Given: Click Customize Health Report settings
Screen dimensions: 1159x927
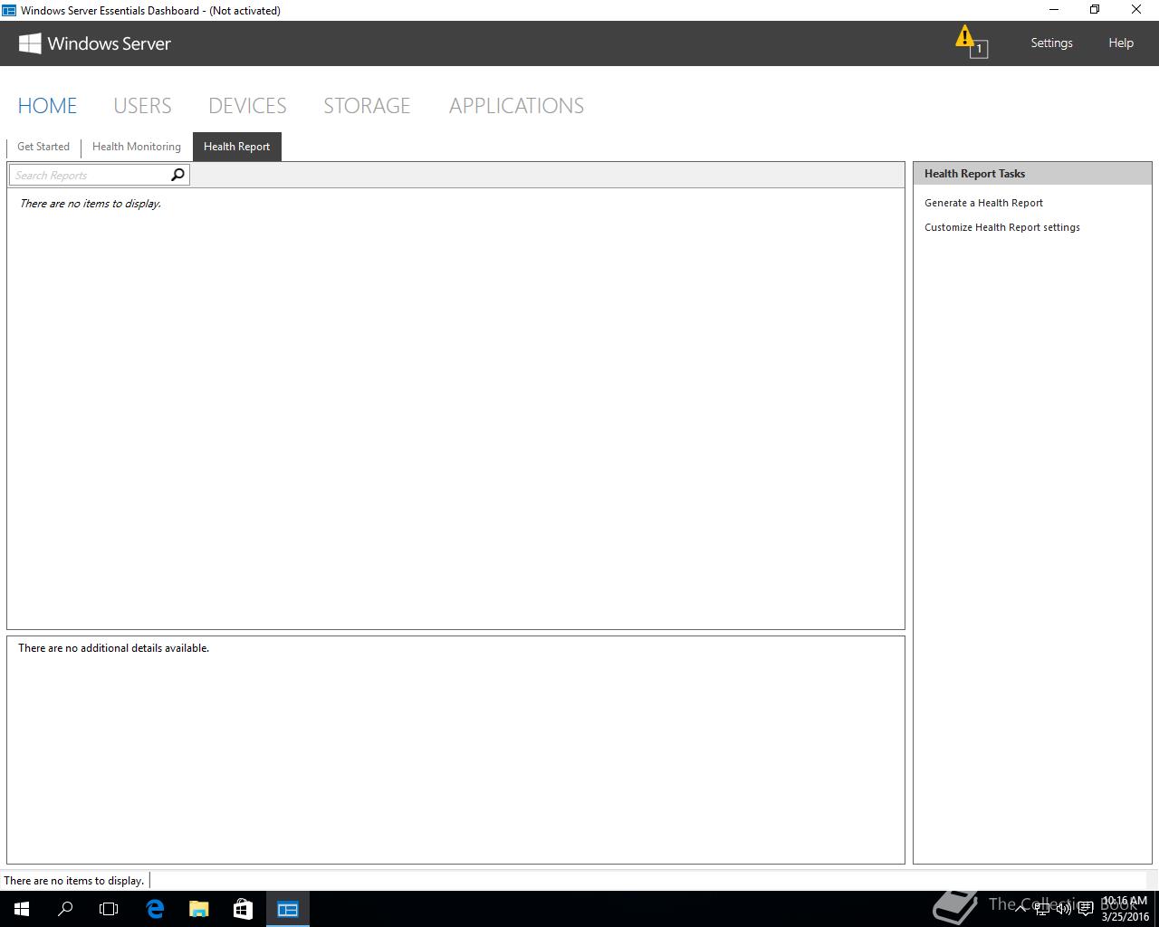Looking at the screenshot, I should coord(1002,227).
